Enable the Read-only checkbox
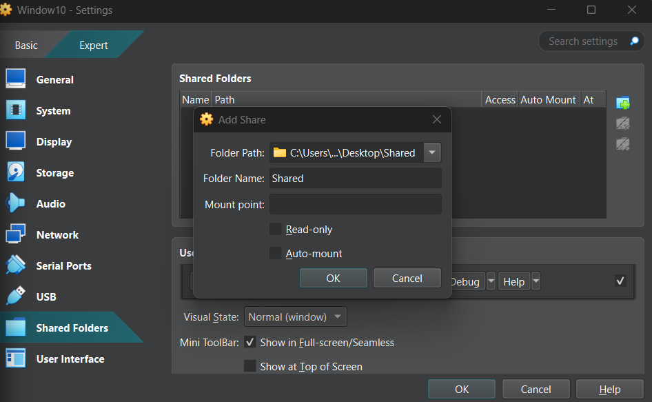652x402 pixels. [275, 230]
